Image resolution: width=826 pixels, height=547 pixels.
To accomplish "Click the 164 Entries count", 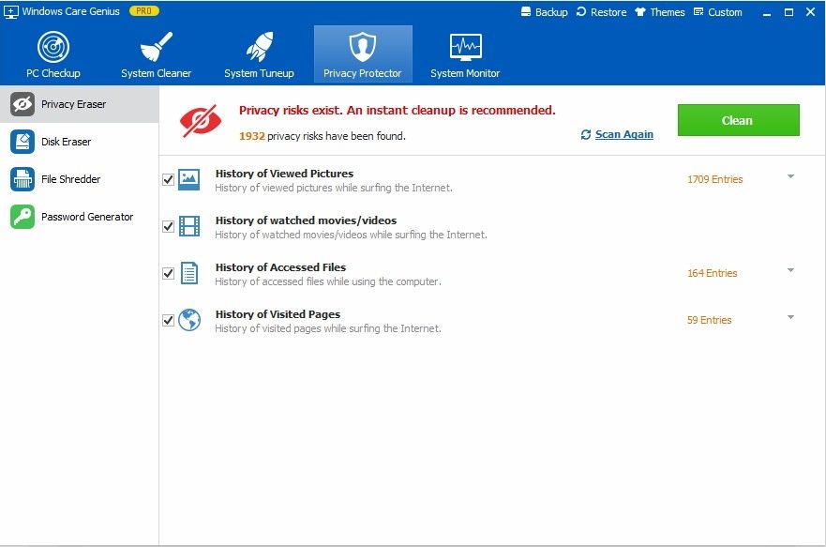I will tap(713, 274).
